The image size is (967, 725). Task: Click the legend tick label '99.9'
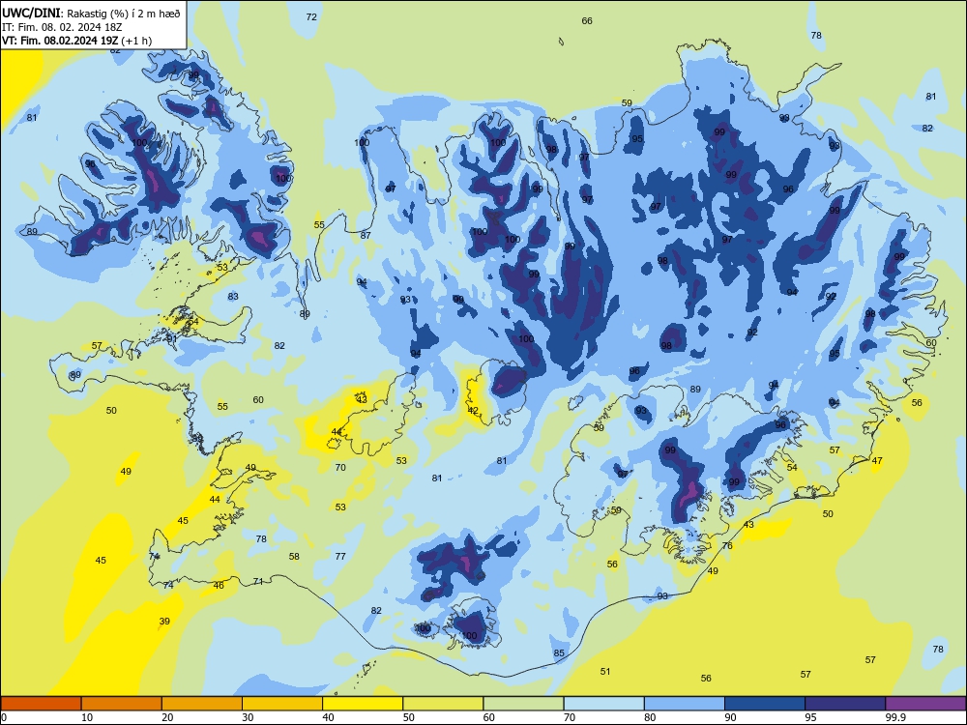click(894, 717)
